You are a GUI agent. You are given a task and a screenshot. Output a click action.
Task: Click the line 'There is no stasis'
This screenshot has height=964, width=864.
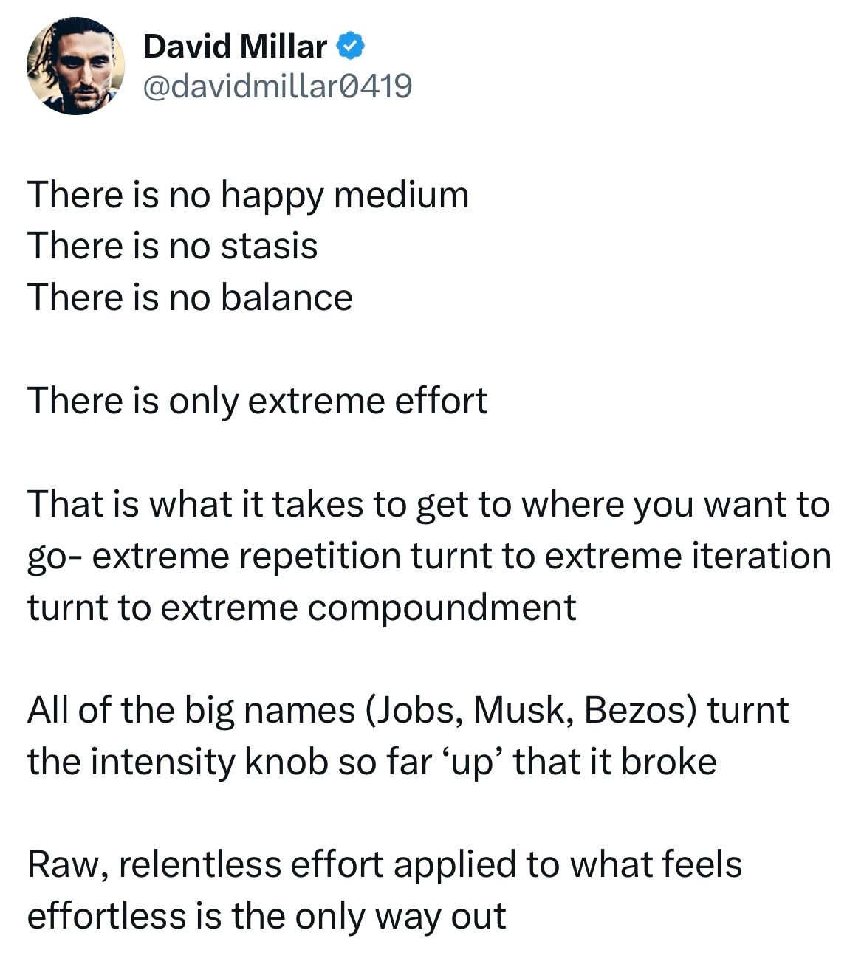173,246
